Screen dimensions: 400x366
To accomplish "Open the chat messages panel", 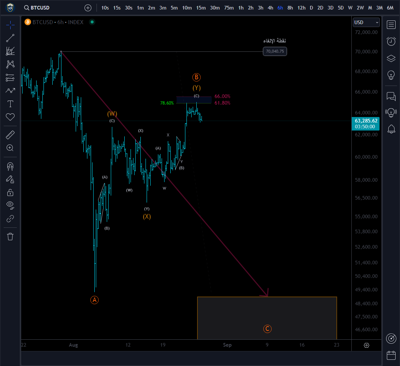I will [391, 96].
